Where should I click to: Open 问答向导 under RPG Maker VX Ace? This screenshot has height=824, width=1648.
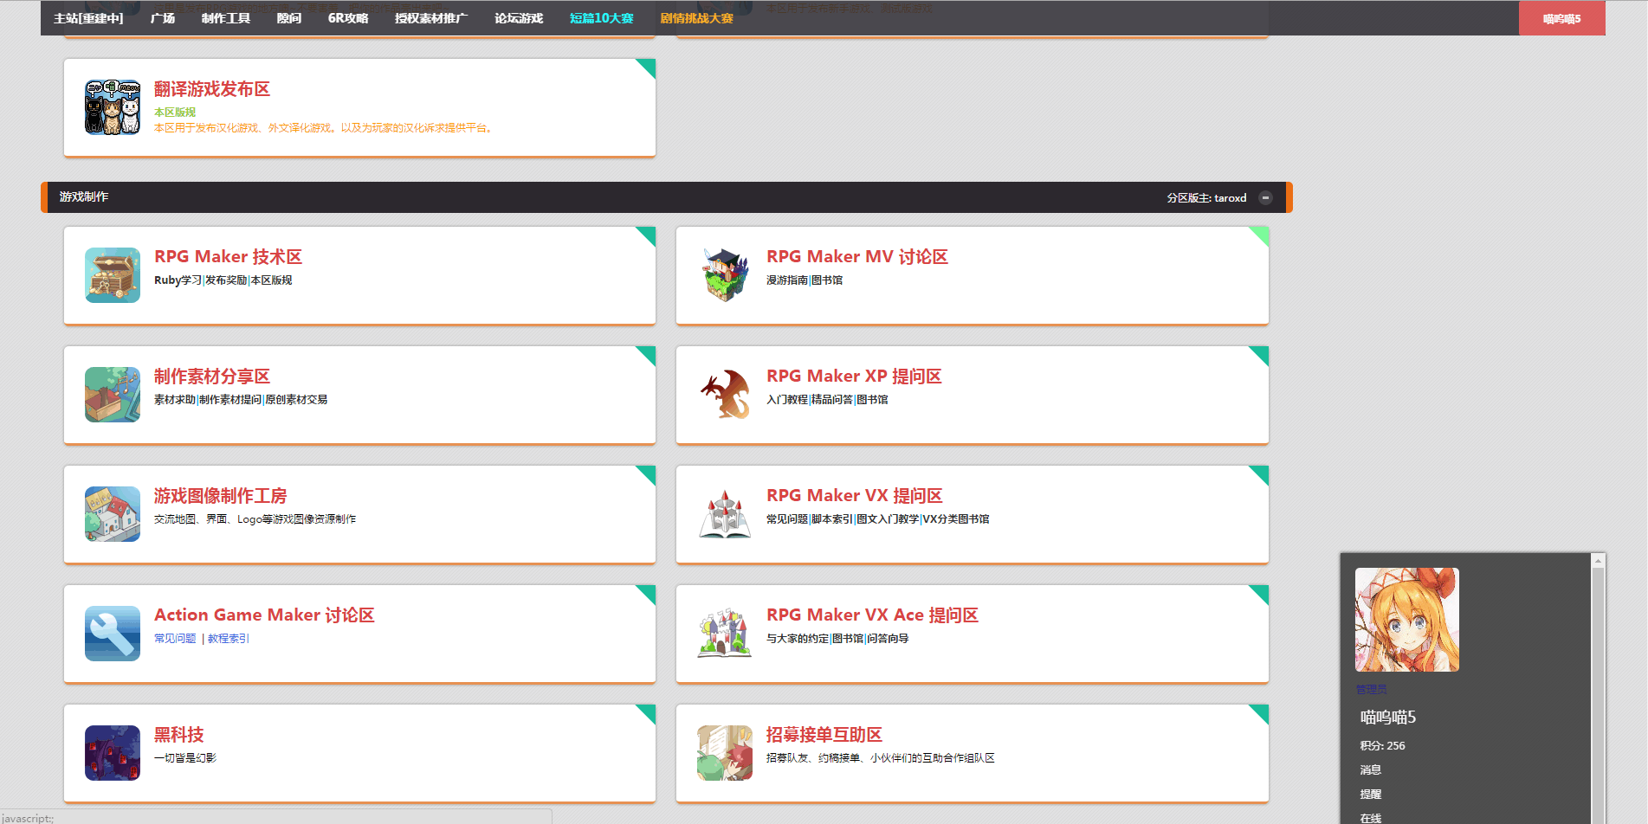[888, 639]
